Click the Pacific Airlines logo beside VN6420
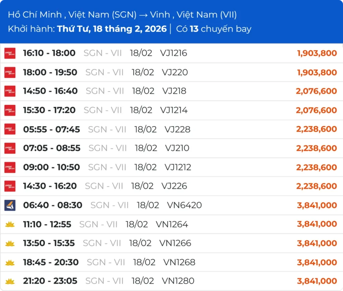343x291 pixels. pos(10,205)
